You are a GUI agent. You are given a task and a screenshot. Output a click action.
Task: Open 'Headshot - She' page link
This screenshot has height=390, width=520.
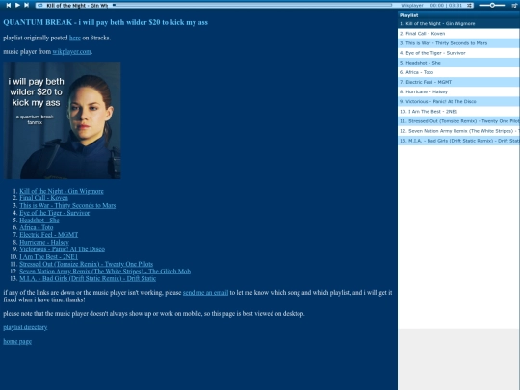pos(39,221)
